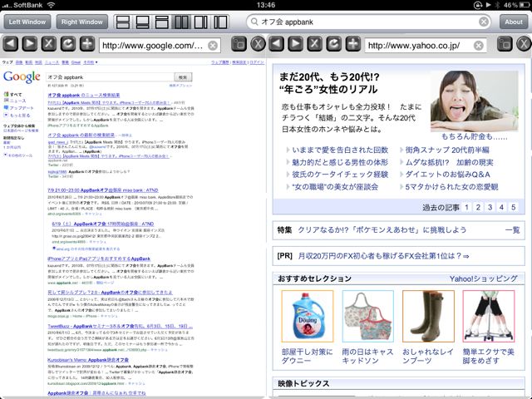Stop loading the right Yahoo pane
The height and width of the screenshot is (399, 532).
coord(314,44)
